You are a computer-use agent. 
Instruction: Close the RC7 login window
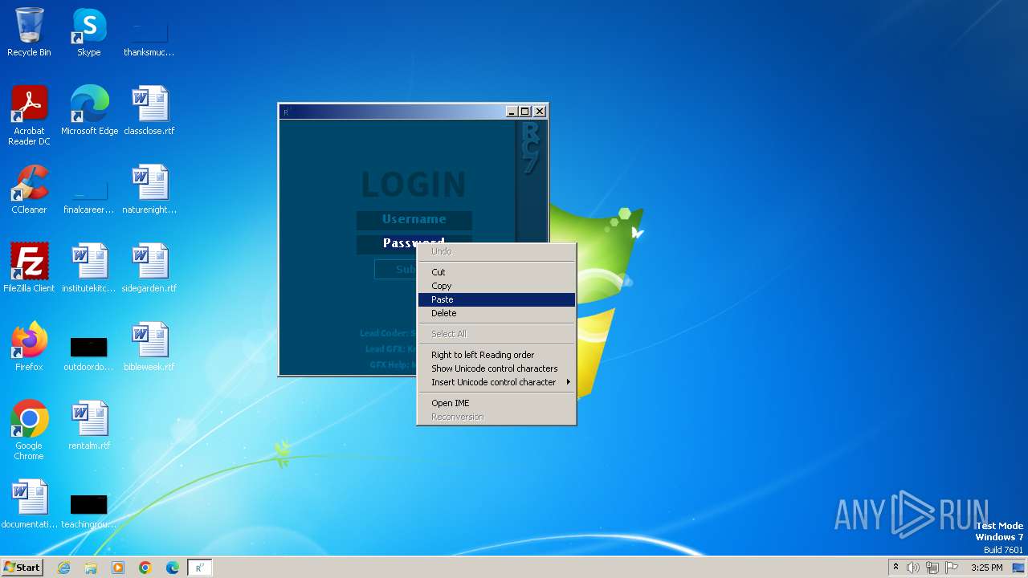point(540,112)
